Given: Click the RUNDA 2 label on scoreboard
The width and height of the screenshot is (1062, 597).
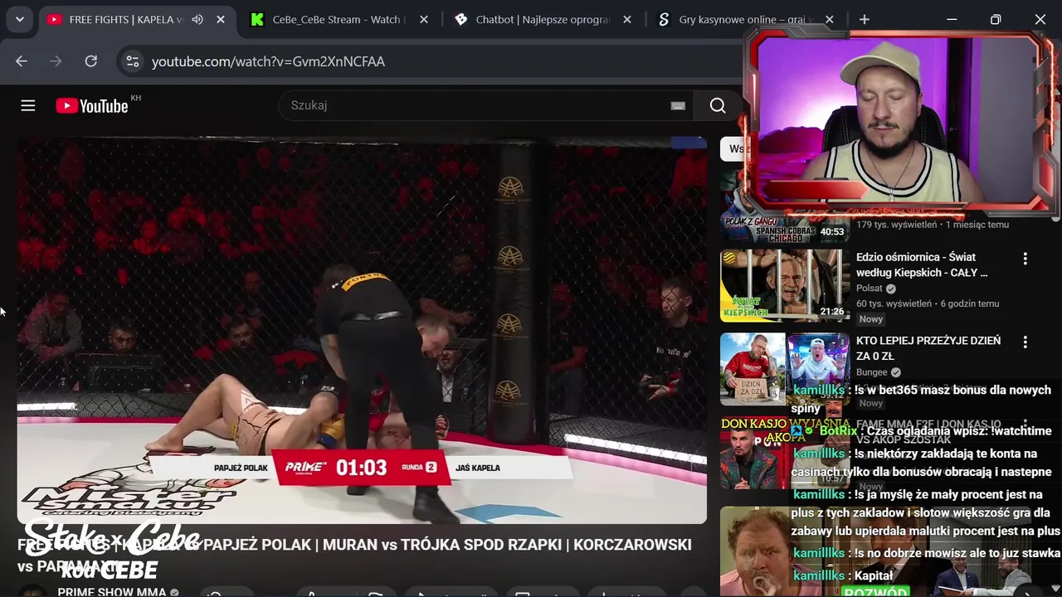Looking at the screenshot, I should (x=419, y=468).
